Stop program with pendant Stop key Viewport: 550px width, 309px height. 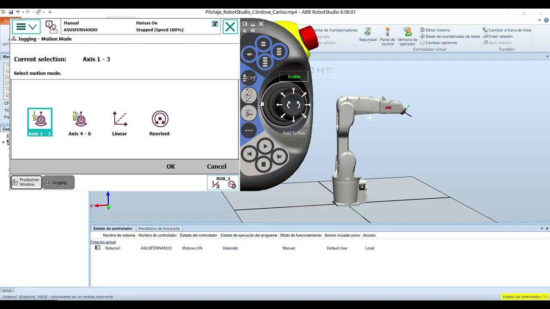(x=263, y=164)
